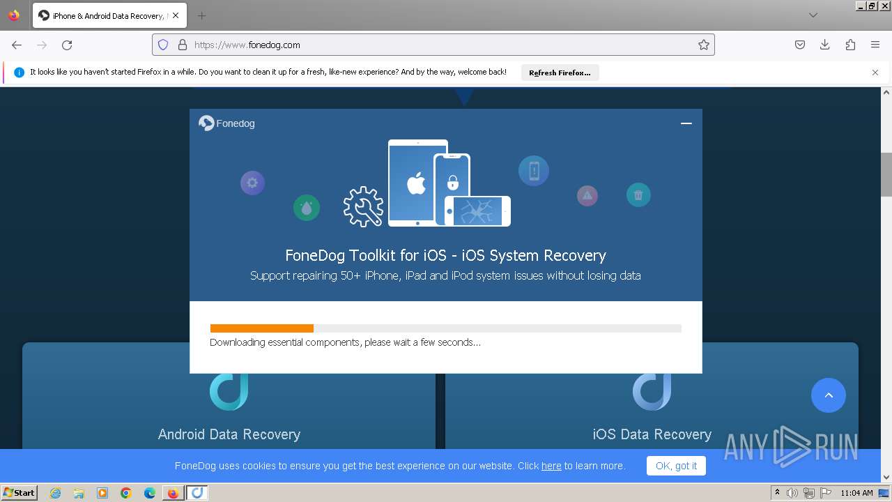Click the teal trash can icon
Screen dimensions: 892x502
pos(638,195)
